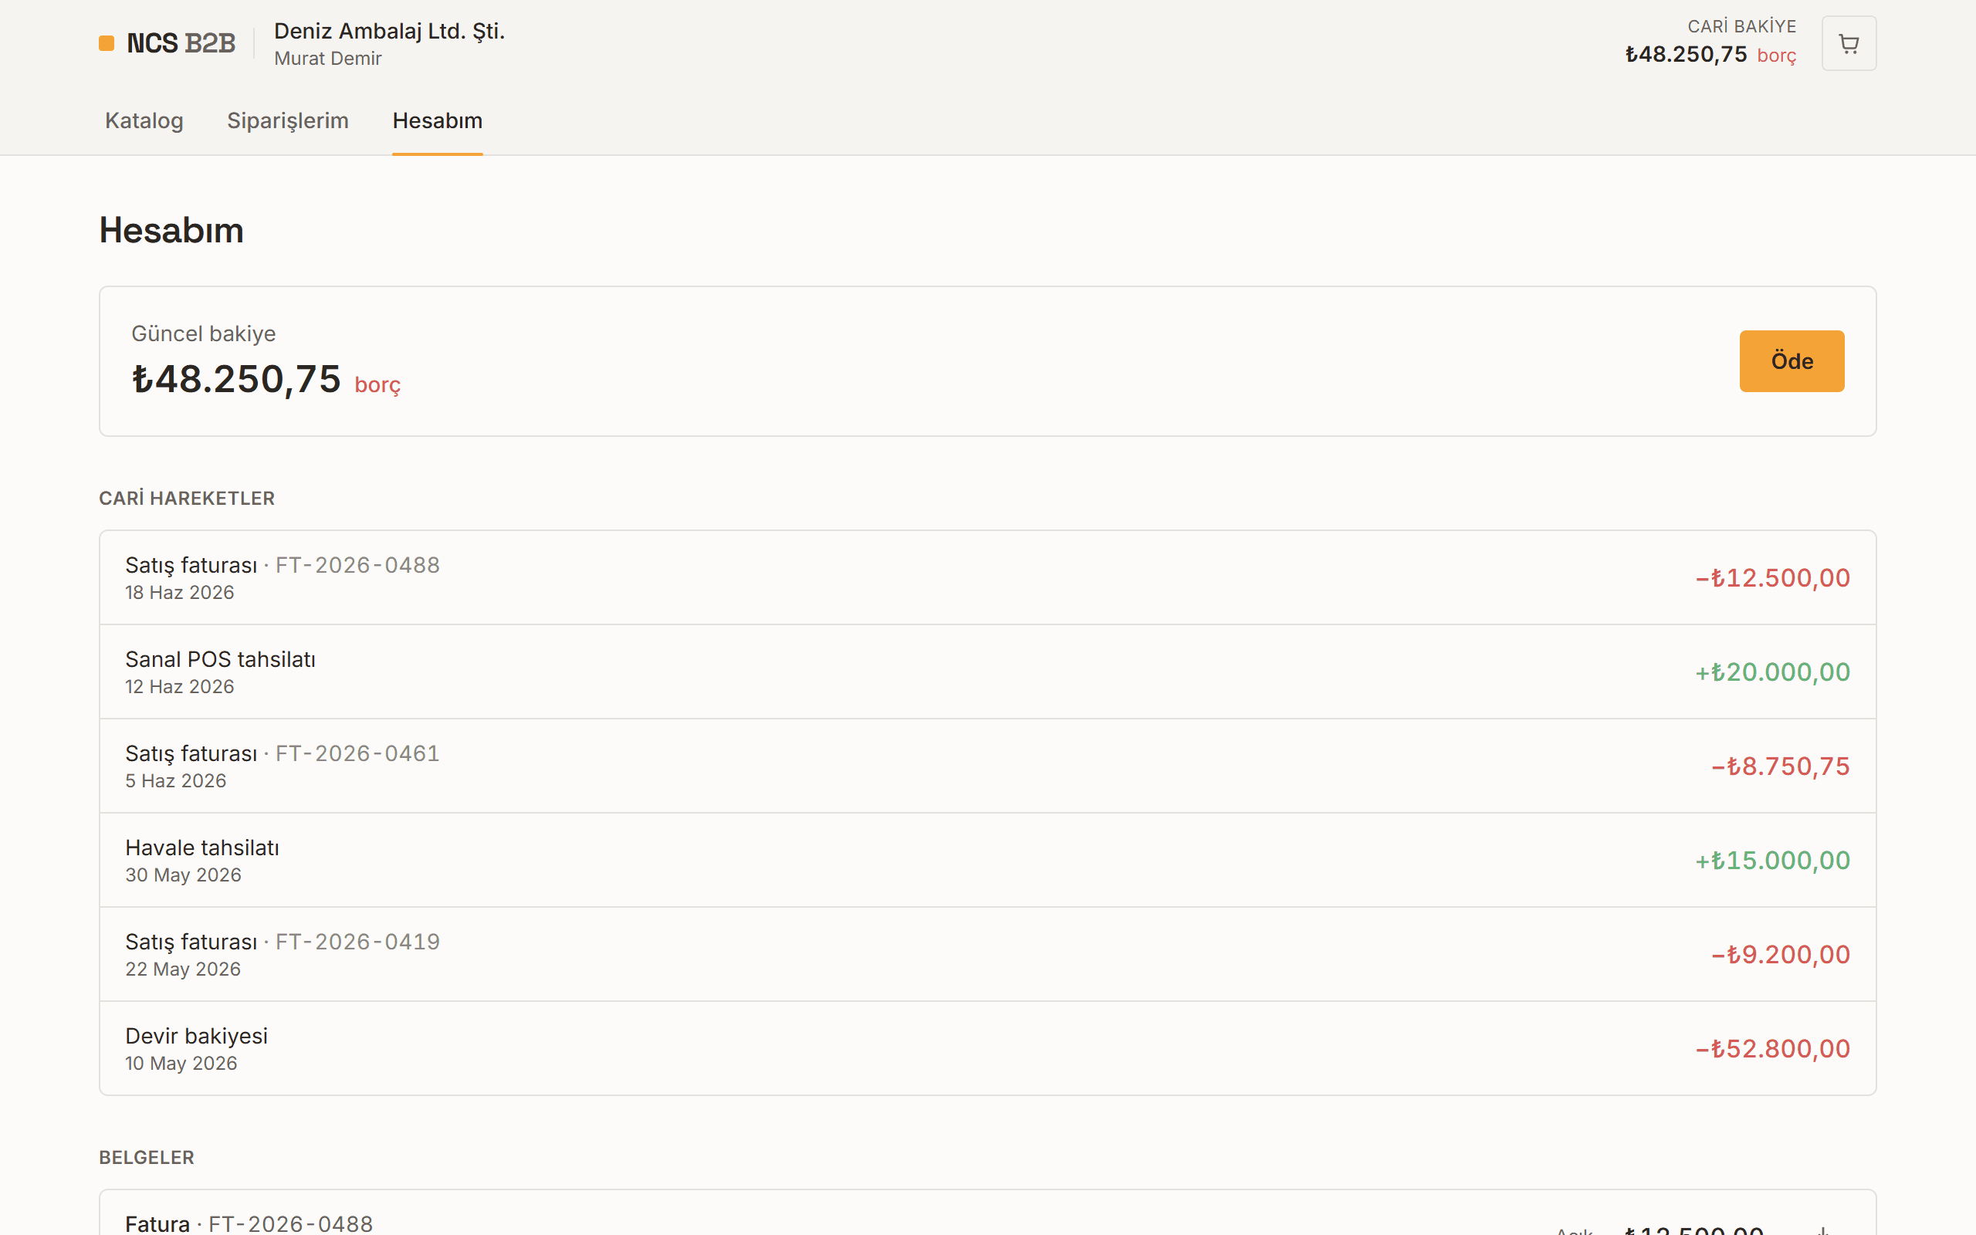The height and width of the screenshot is (1235, 1976).
Task: Select Satış faturası FT-2026-0461 row
Action: pyautogui.click(x=988, y=766)
